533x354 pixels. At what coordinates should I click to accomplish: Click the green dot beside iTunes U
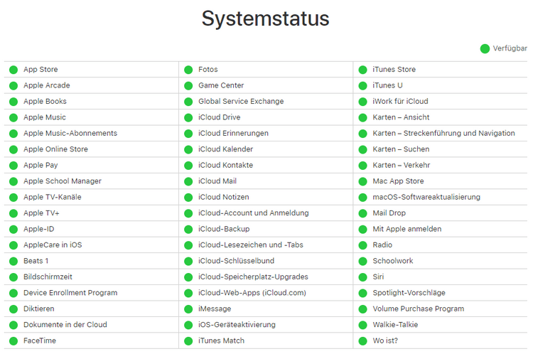362,86
